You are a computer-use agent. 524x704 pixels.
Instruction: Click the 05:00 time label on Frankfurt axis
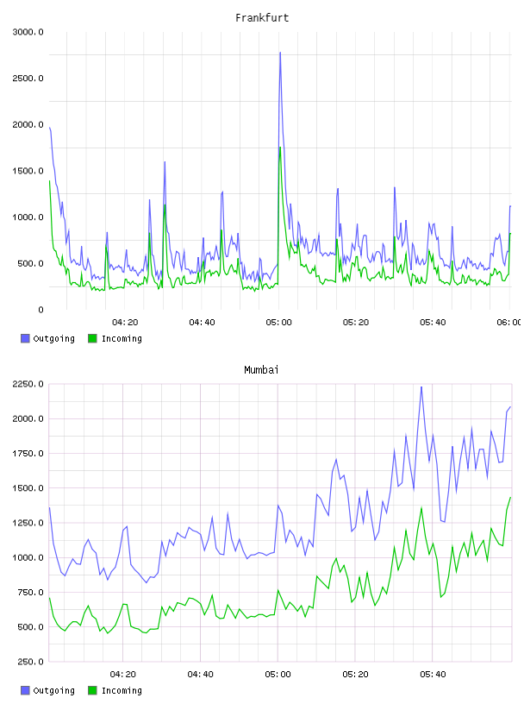tap(278, 323)
